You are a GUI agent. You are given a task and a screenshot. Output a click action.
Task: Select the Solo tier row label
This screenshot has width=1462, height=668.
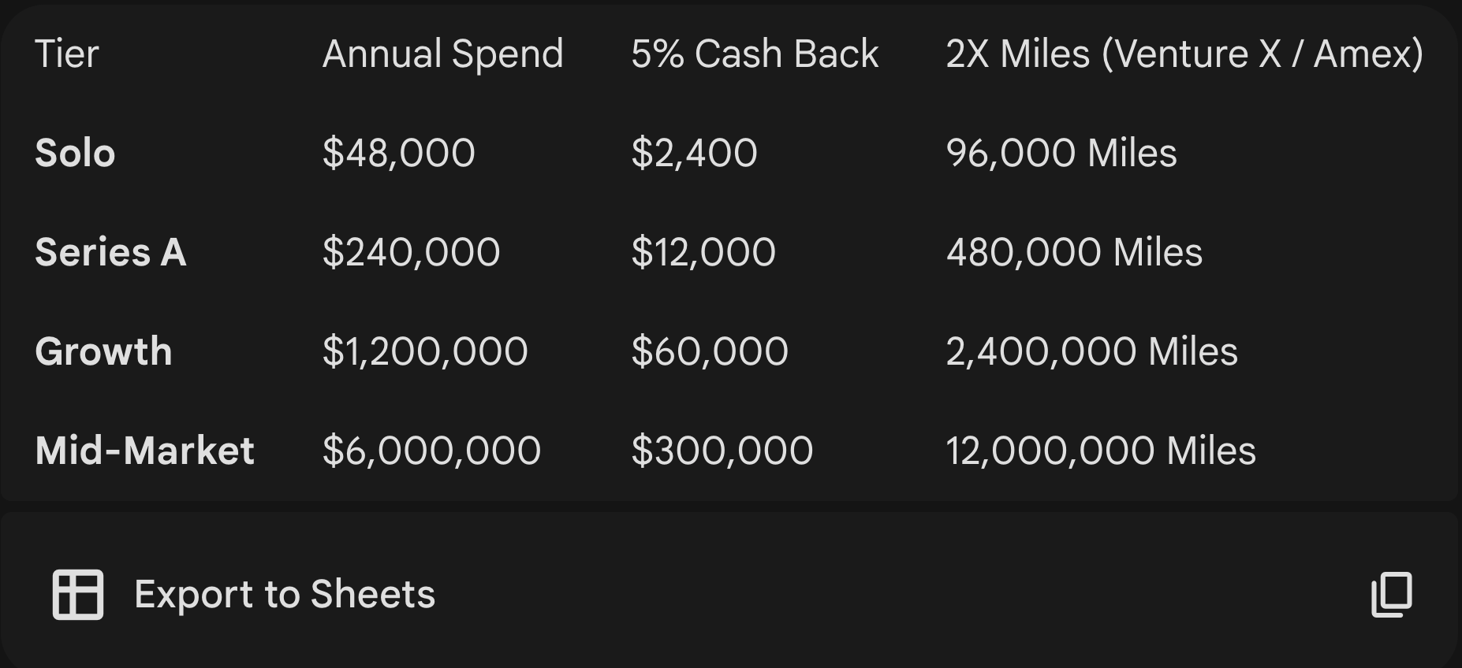click(x=75, y=153)
